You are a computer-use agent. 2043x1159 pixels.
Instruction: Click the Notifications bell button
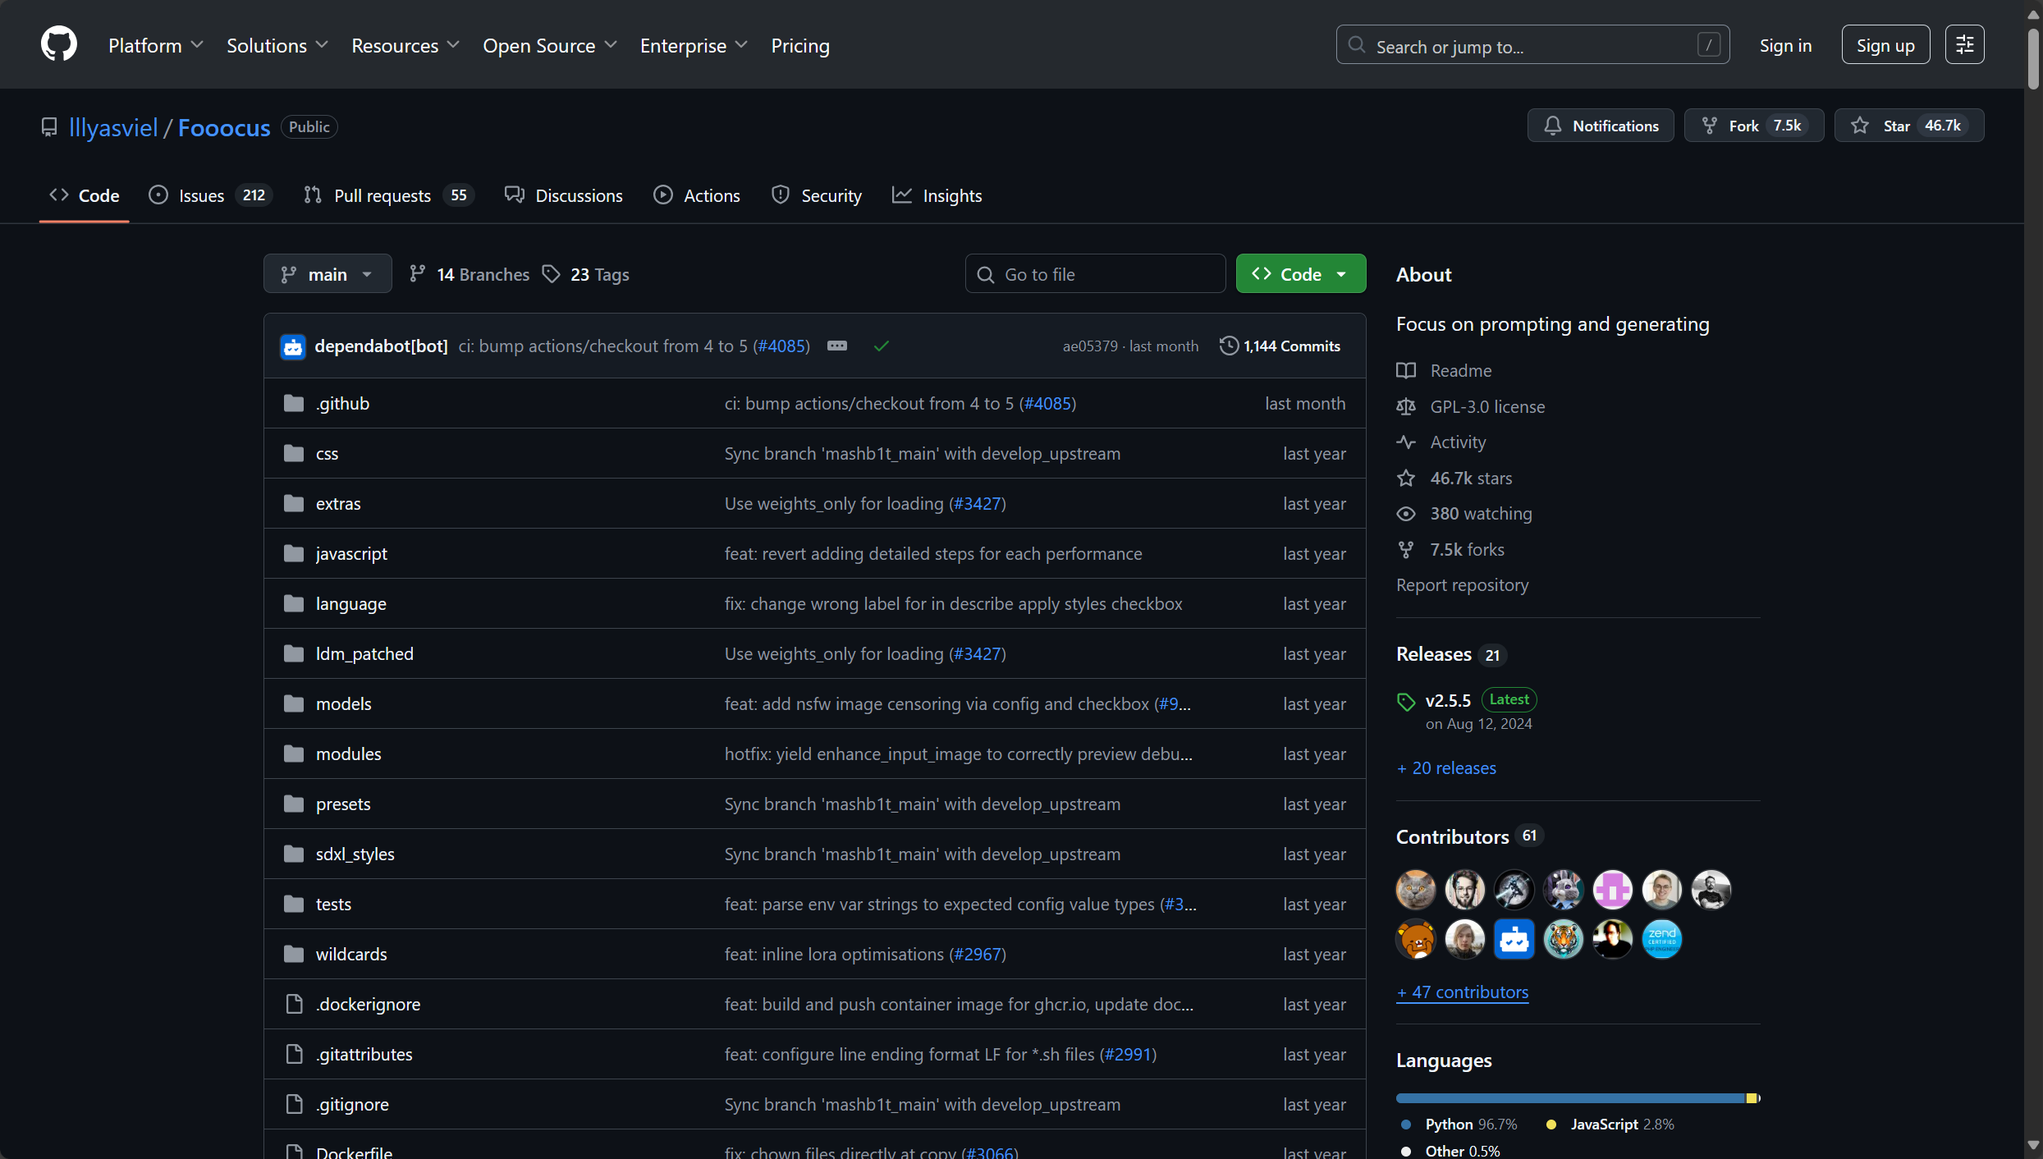[x=1600, y=126]
